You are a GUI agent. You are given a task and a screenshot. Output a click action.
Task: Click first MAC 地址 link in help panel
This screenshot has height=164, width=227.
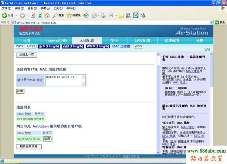(193, 71)
